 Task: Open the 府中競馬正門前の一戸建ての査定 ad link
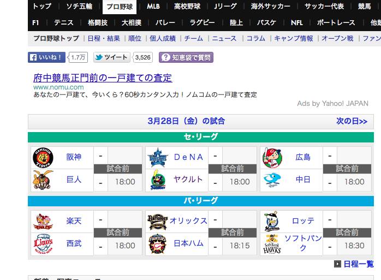point(103,78)
